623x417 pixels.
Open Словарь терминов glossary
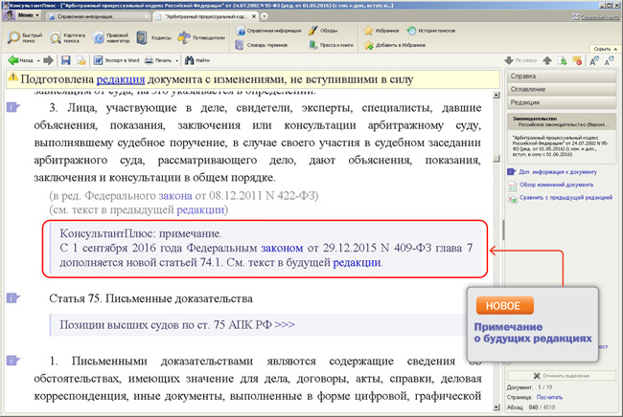[262, 45]
